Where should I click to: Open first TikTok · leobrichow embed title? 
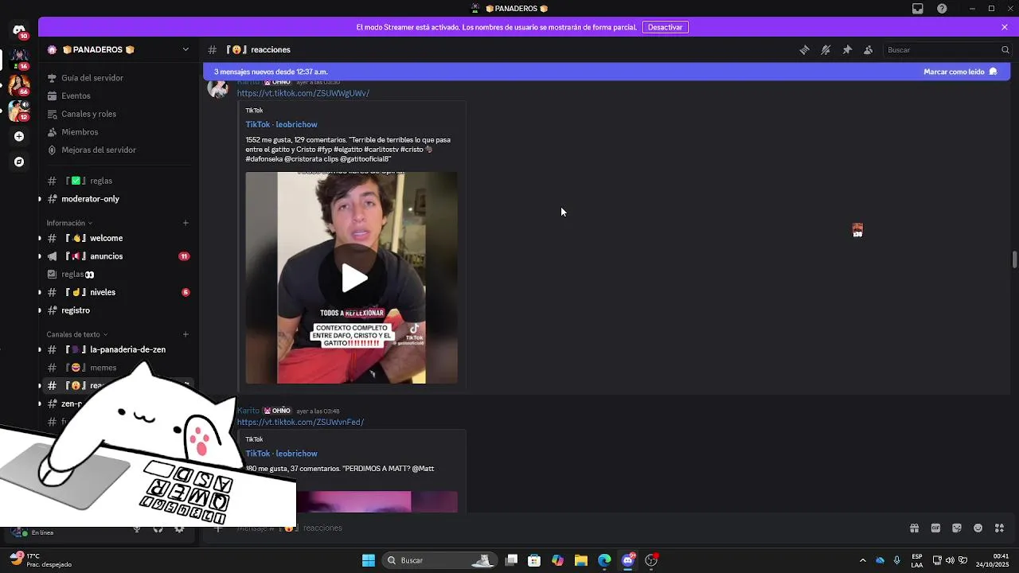pos(281,124)
